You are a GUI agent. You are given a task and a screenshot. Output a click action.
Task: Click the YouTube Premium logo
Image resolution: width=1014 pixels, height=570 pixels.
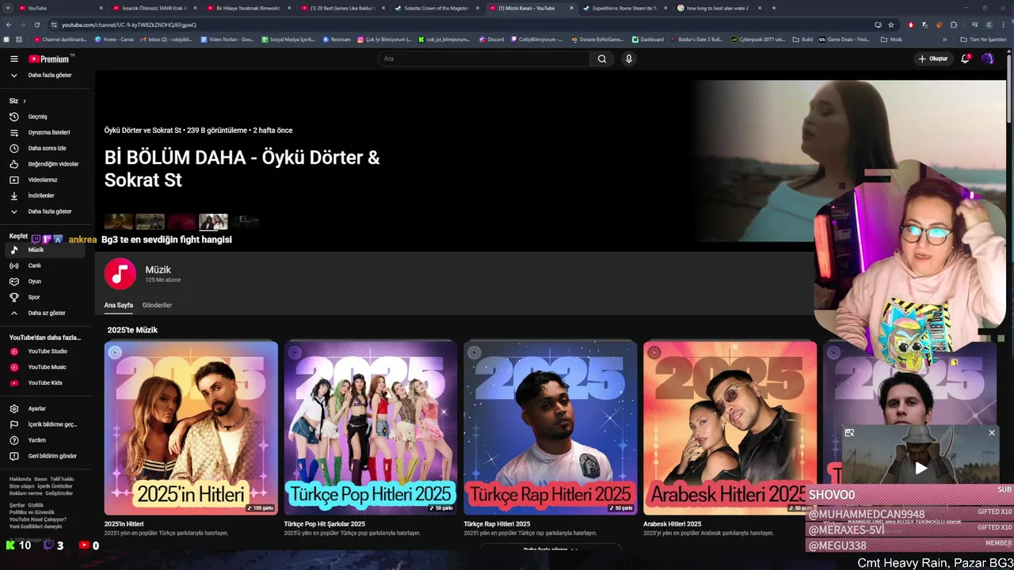(51, 59)
